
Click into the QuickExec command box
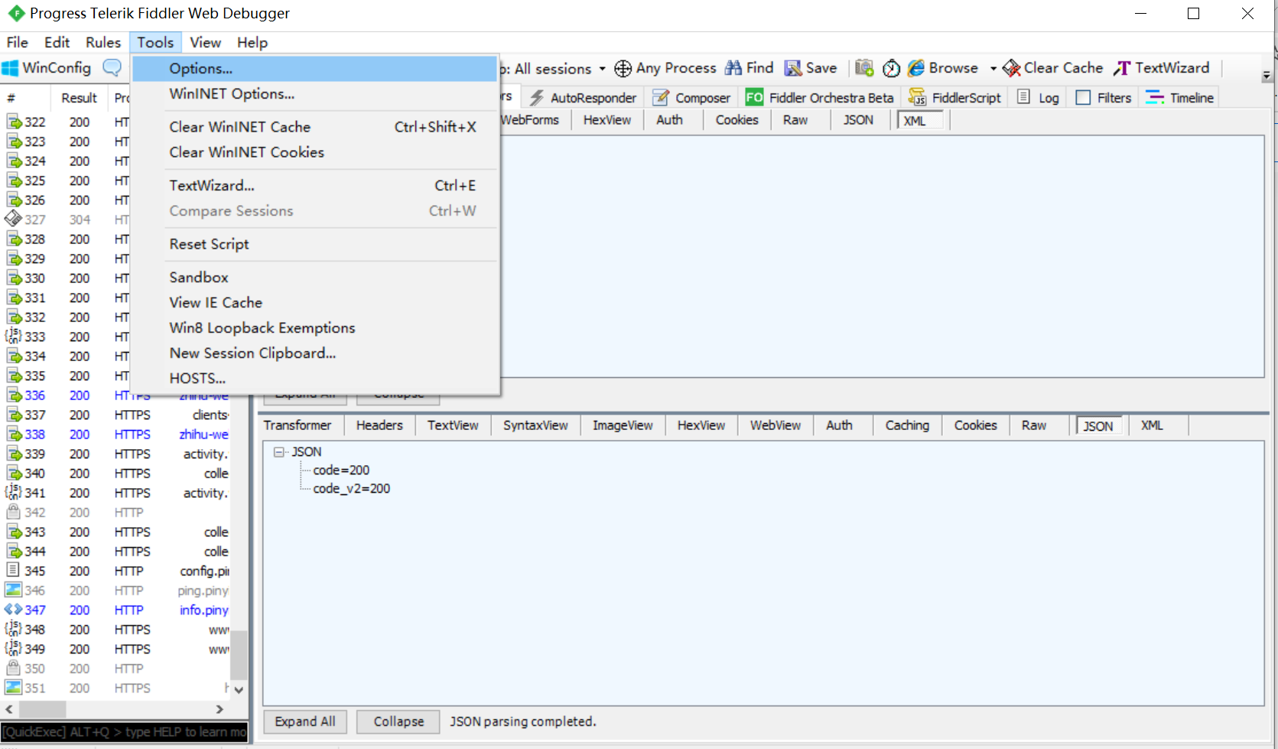click(x=125, y=732)
